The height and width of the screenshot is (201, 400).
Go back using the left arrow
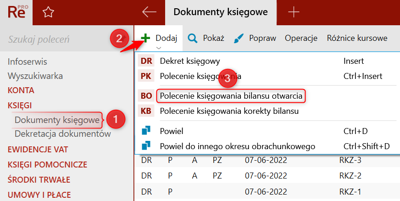tap(149, 12)
